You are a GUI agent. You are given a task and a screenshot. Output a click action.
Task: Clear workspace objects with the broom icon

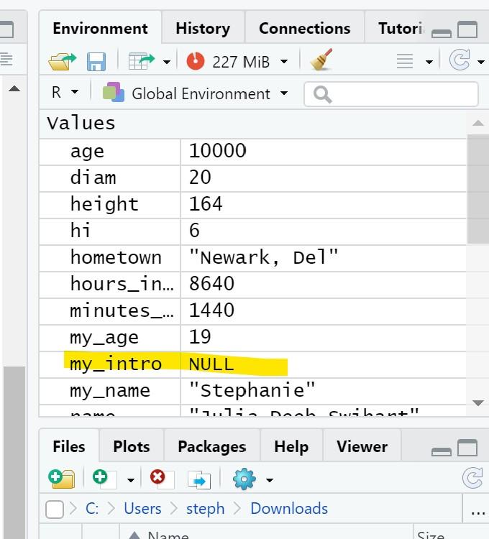(321, 60)
